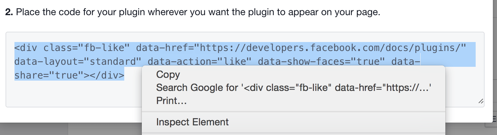Click the textarea resize grip icon
497x135 pixels.
pyautogui.click(x=481, y=101)
